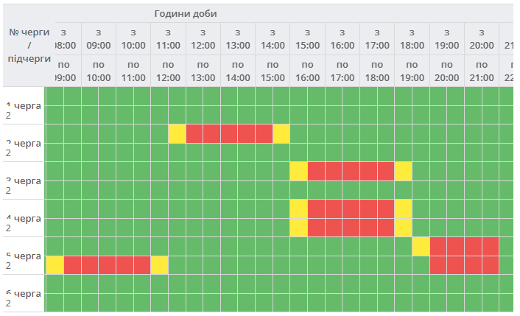The width and height of the screenshot is (520, 316).
Task: Click the "з 19:00" column header
Action: 446,38
